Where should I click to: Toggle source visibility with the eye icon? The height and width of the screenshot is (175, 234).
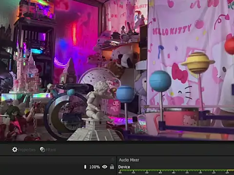pyautogui.click(x=105, y=167)
